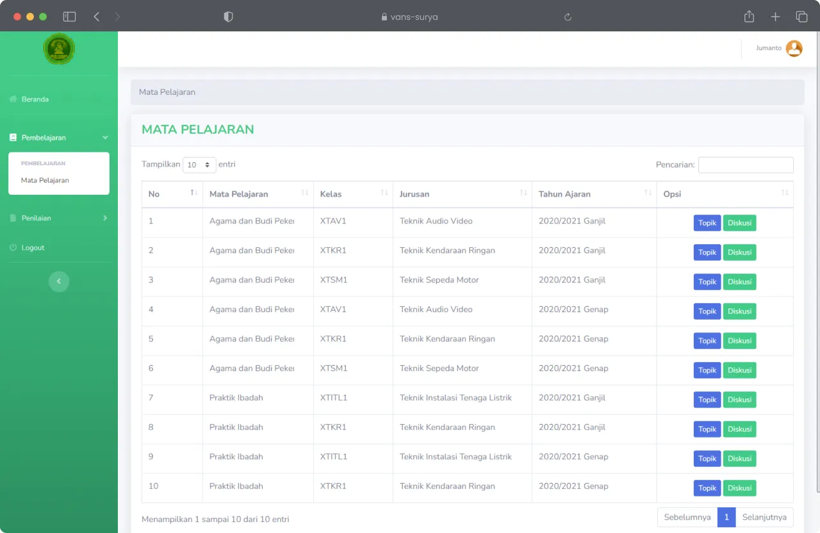
Task: Click Topik button in row 8
Action: (707, 429)
